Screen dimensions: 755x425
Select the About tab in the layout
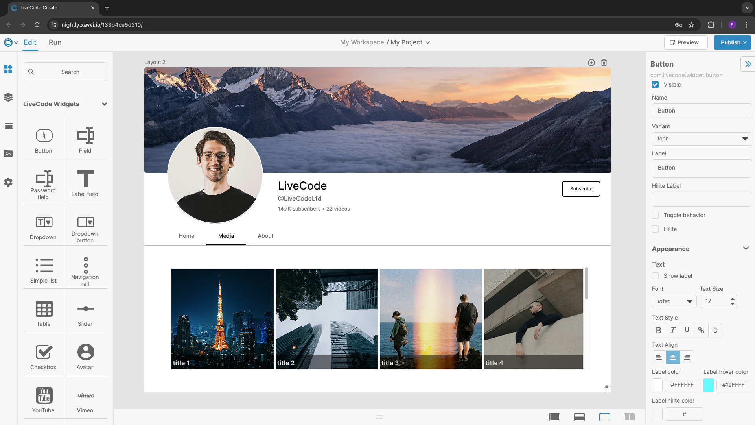[265, 236]
